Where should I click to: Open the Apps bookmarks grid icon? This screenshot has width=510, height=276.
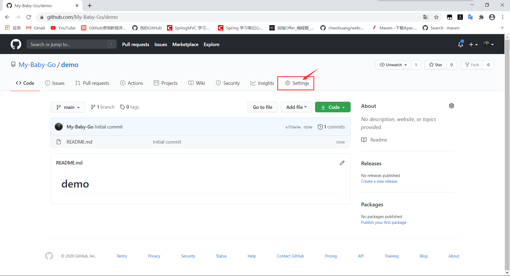(7, 28)
